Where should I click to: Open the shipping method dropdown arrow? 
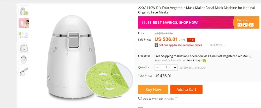point(251,56)
